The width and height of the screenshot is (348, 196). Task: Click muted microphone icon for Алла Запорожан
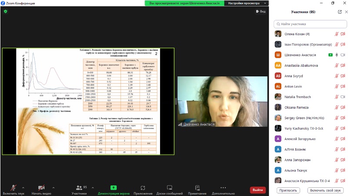pyautogui.click(x=337, y=160)
